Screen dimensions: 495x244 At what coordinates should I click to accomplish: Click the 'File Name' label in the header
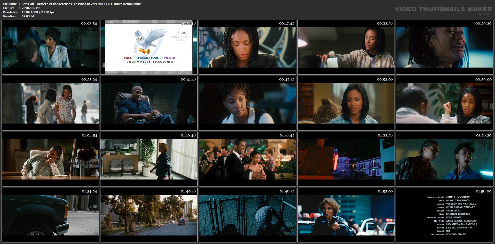click(10, 4)
